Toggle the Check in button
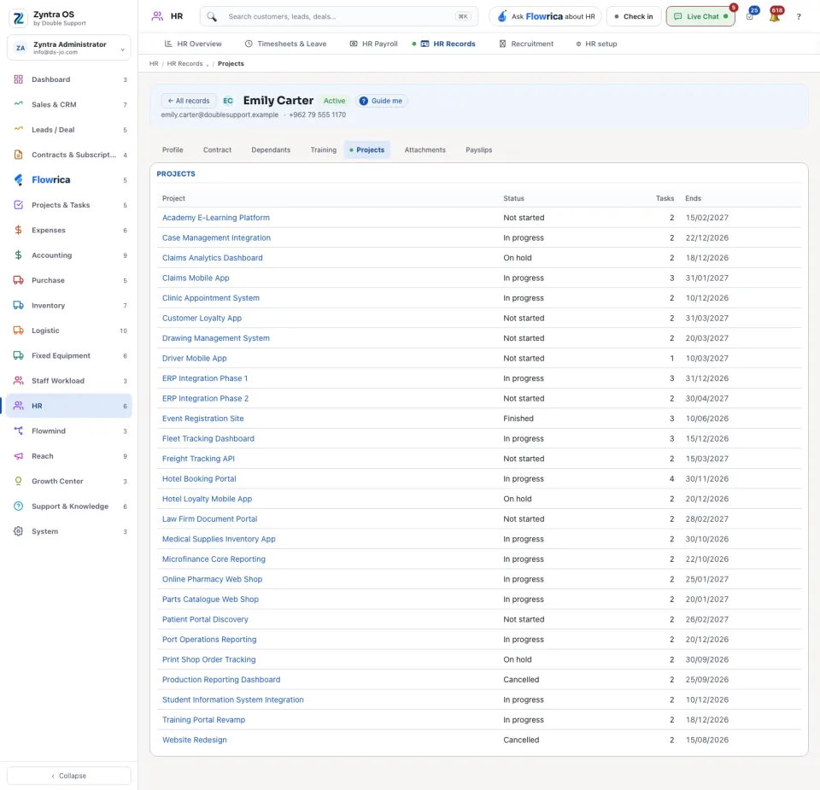 pos(634,17)
